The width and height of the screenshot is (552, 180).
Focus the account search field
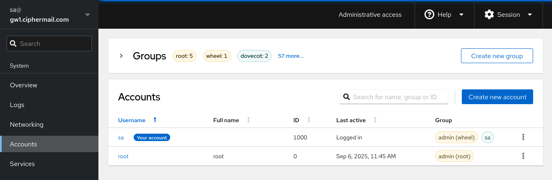pos(398,97)
